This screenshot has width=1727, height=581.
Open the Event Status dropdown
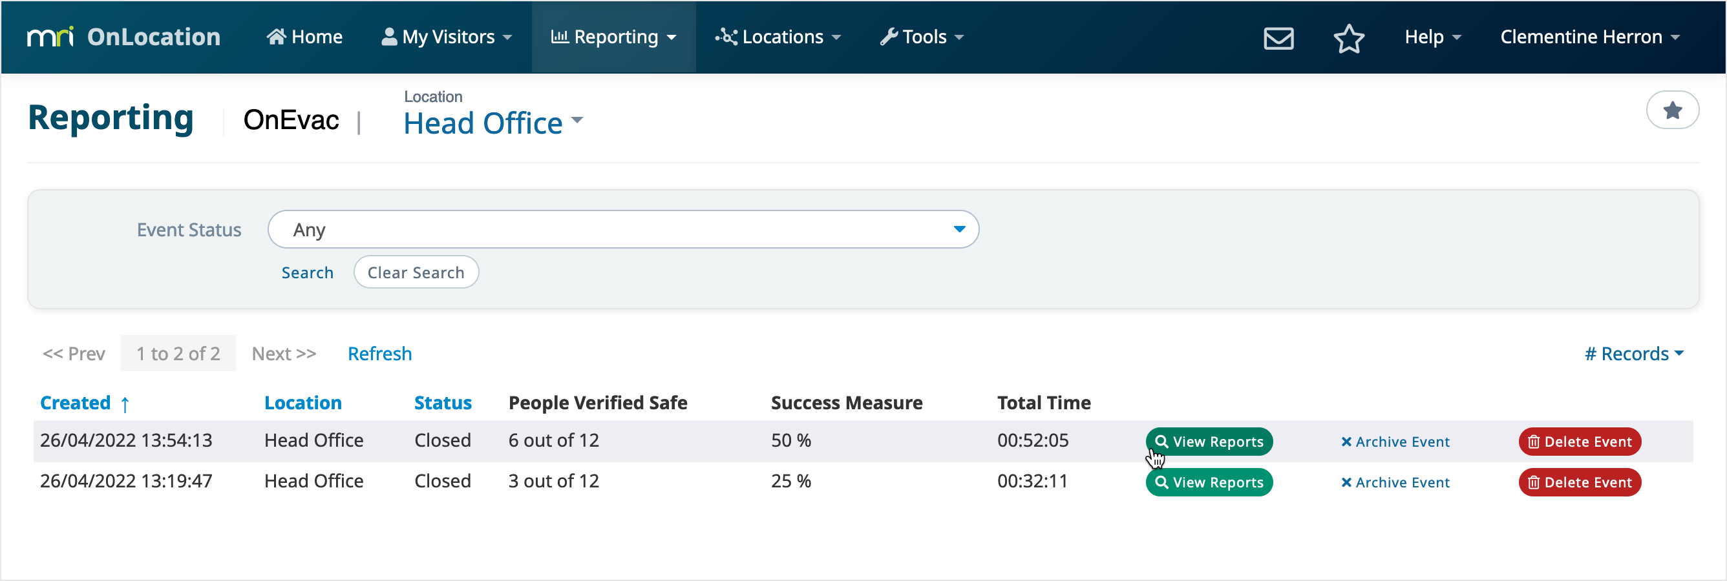[x=623, y=230]
